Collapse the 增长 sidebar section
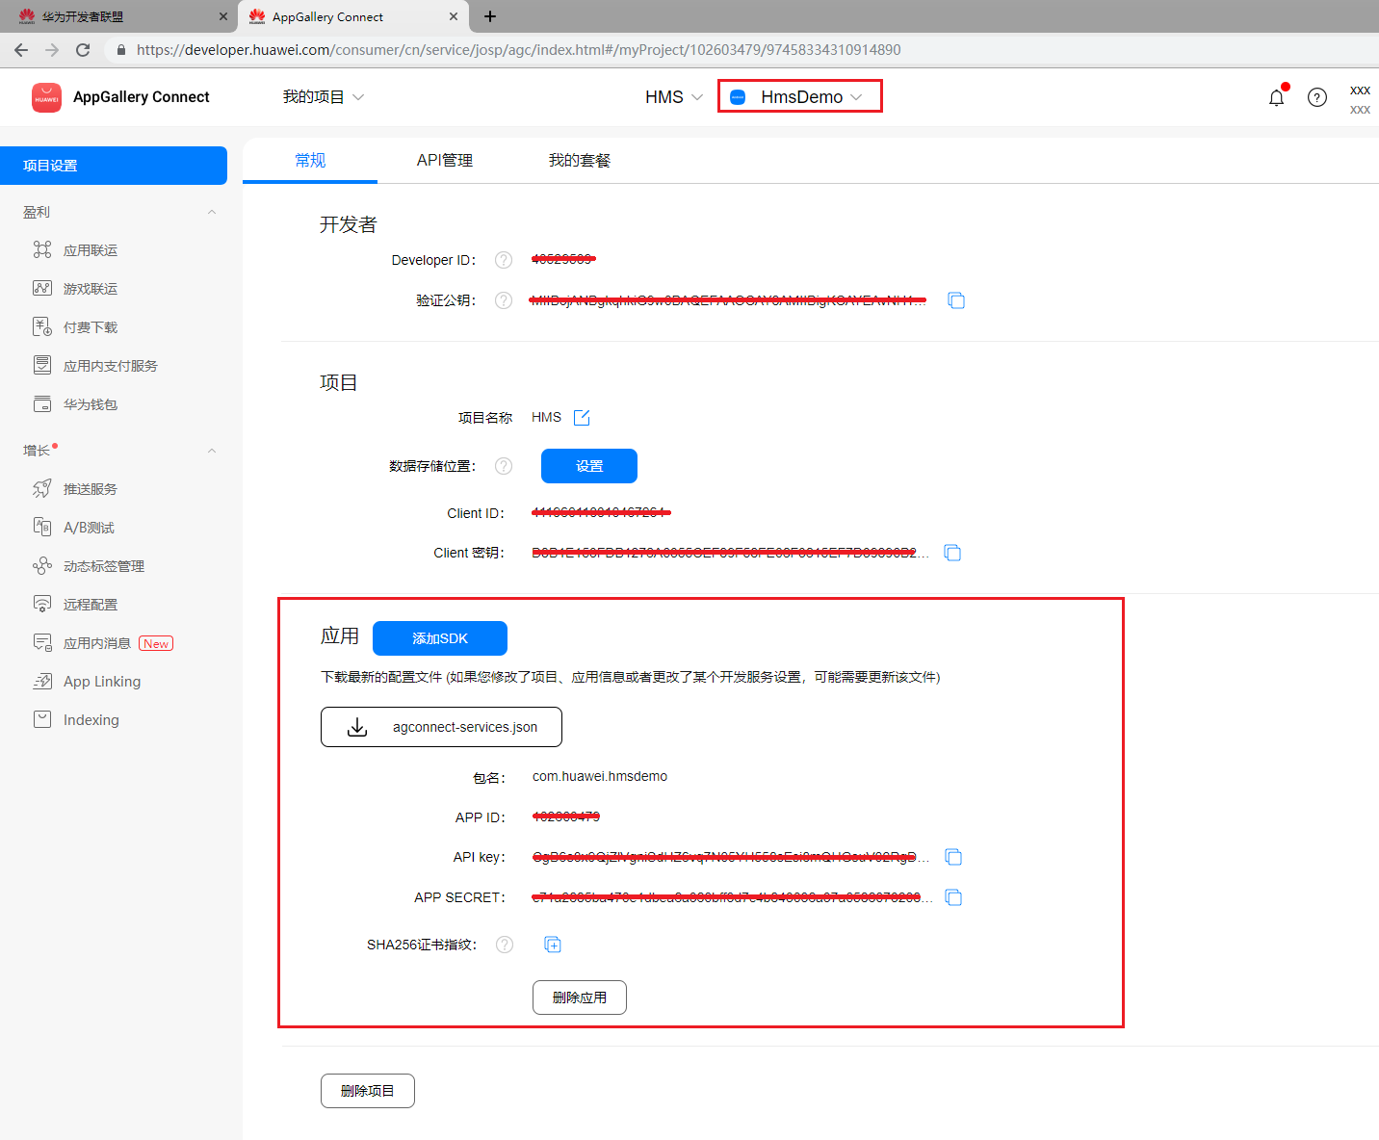Viewport: 1379px width, 1140px height. pos(212,451)
